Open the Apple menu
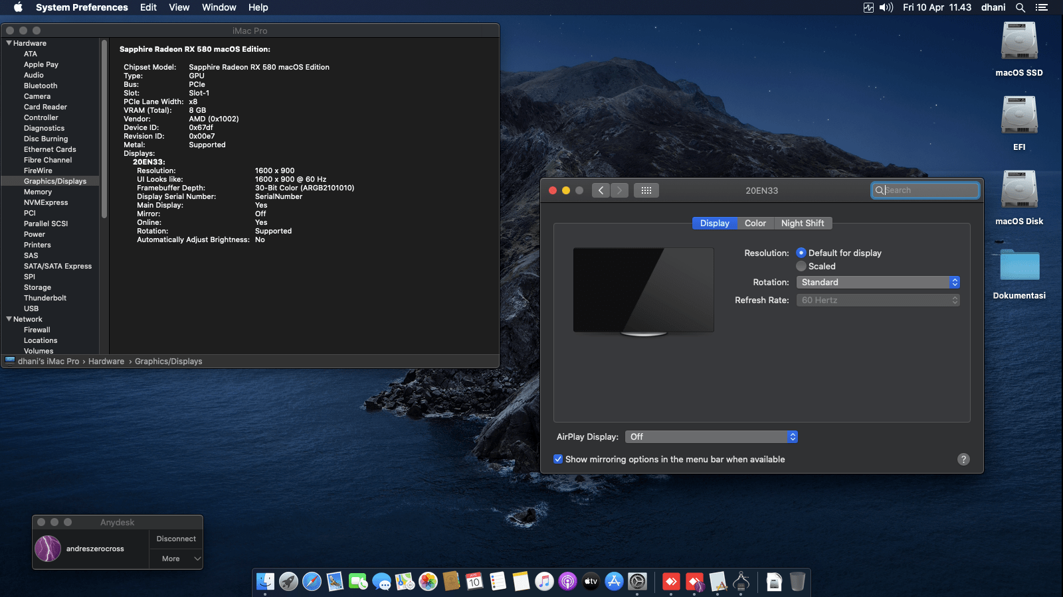This screenshot has height=597, width=1063. (x=19, y=7)
